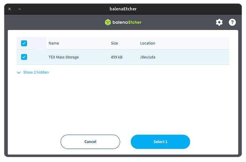Minimize the balenaEtcher window

(20, 9)
